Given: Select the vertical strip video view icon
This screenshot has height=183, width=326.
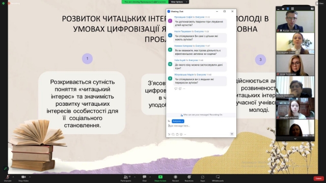Looking at the screenshot, I should 288,9.
